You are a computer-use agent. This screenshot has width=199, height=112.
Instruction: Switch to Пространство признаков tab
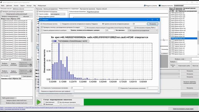tap(87, 9)
